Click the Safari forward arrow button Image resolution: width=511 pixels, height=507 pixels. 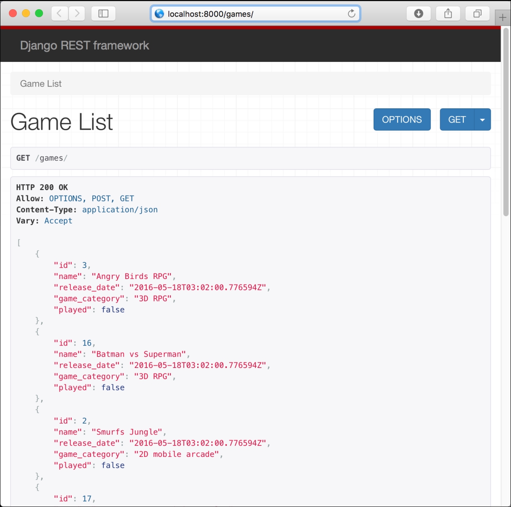click(77, 13)
